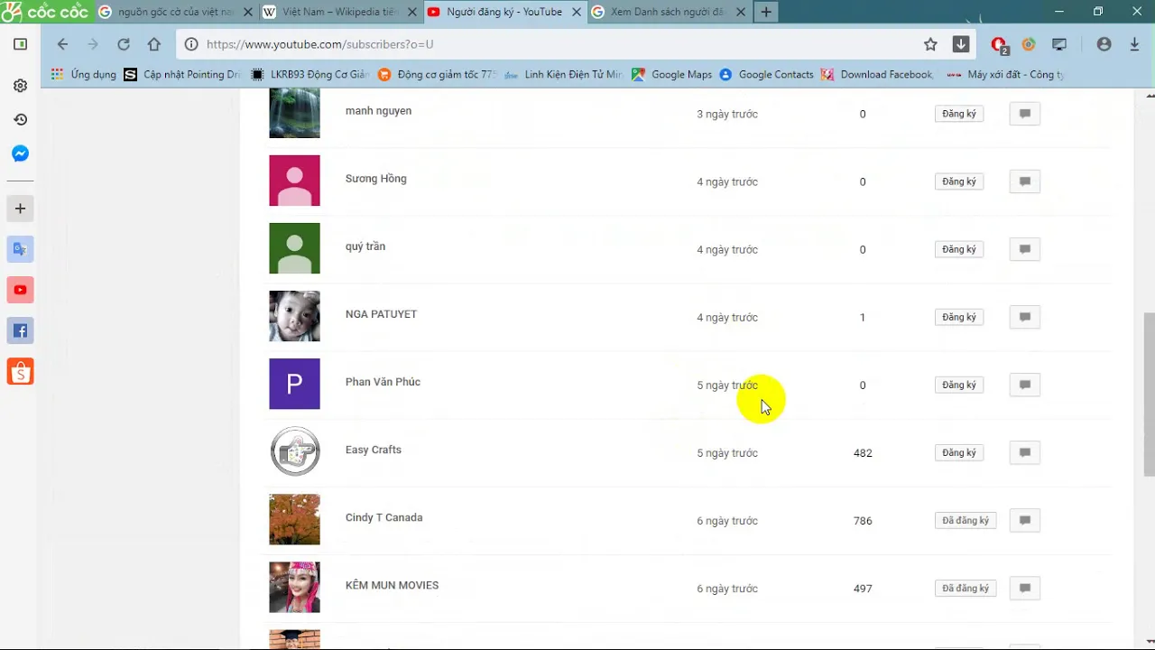Subscribe to Phan Văn Phúc
The height and width of the screenshot is (650, 1155).
coord(958,385)
